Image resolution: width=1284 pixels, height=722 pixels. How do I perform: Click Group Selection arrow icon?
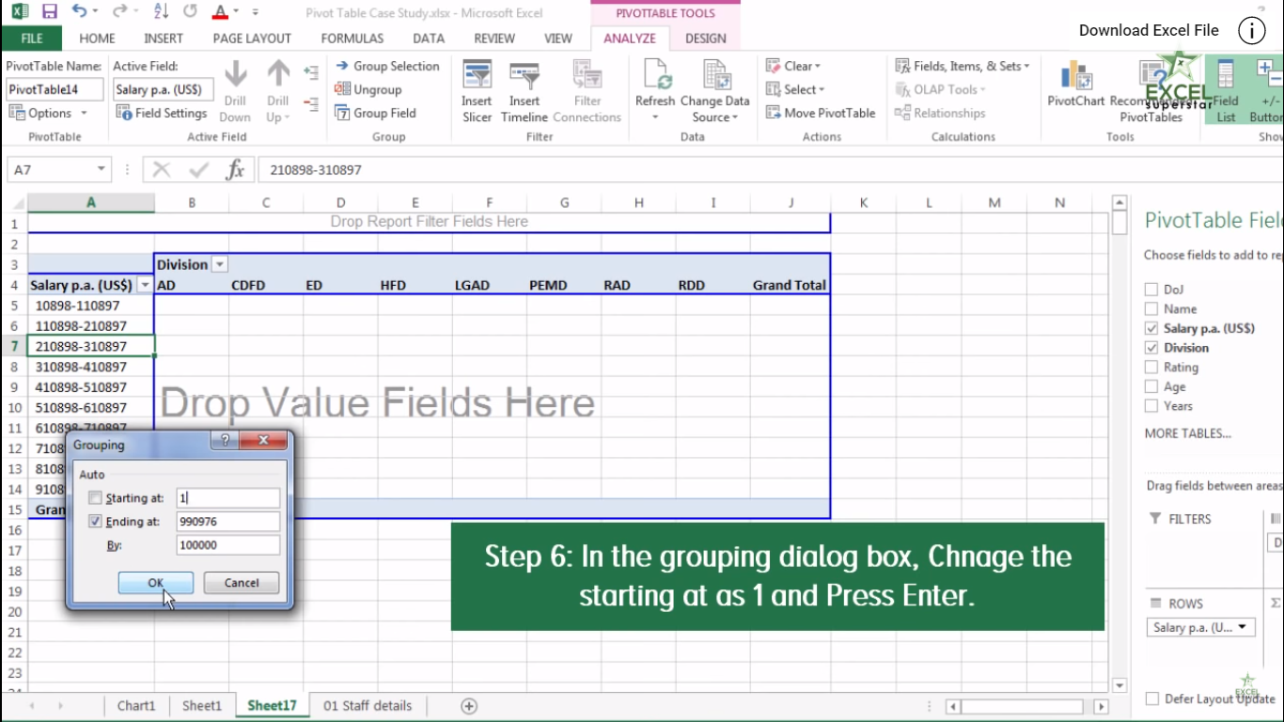[342, 66]
